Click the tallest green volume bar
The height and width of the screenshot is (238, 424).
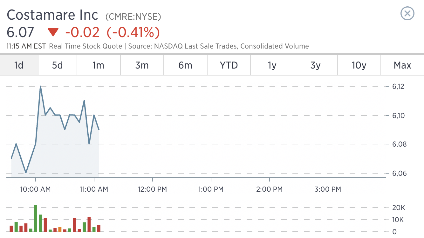(36, 218)
